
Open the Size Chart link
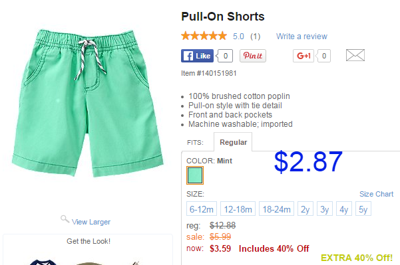pyautogui.click(x=376, y=194)
